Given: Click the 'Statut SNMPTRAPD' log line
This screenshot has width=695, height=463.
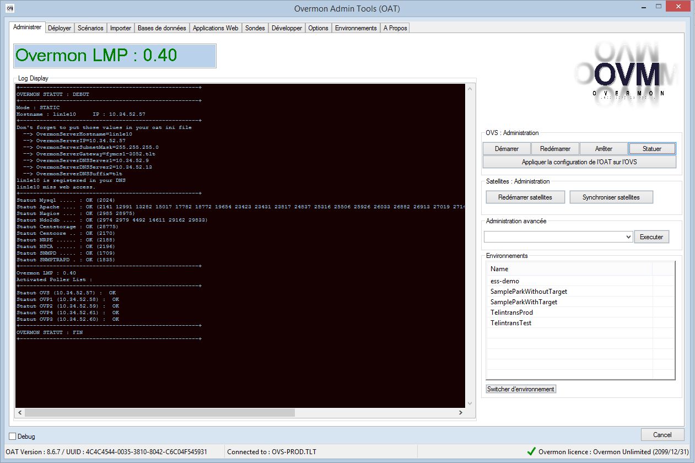Looking at the screenshot, I should point(65,260).
